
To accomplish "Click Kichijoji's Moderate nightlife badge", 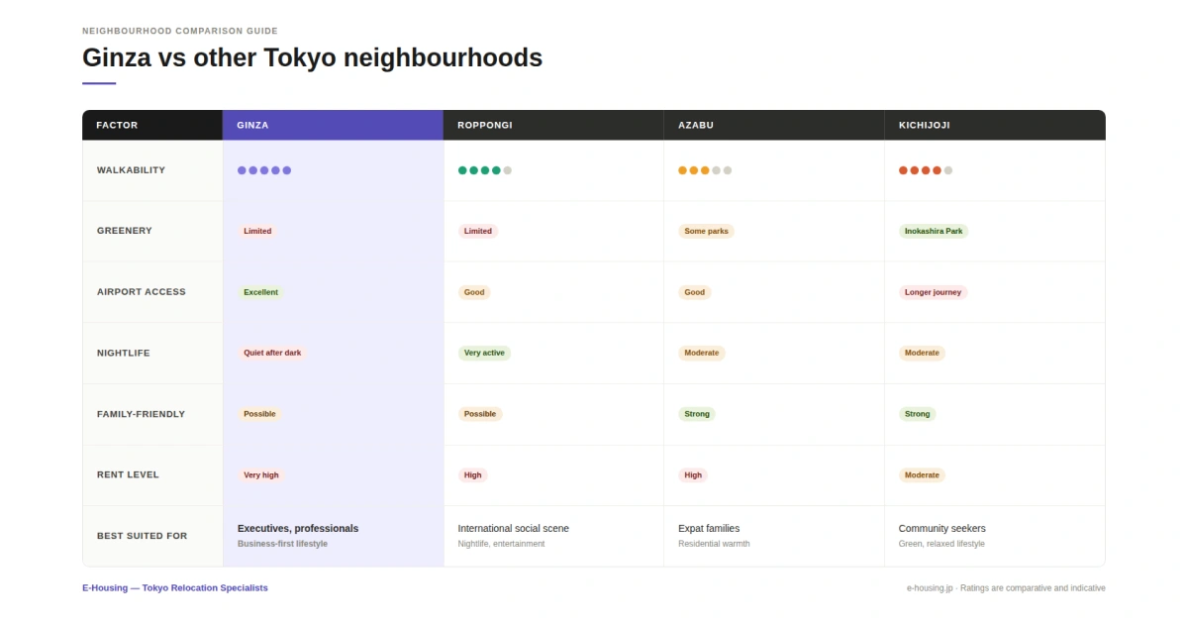I will 922,353.
